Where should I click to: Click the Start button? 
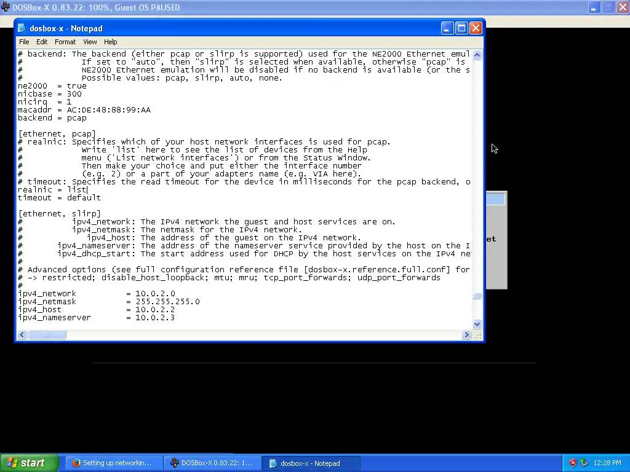click(30, 463)
